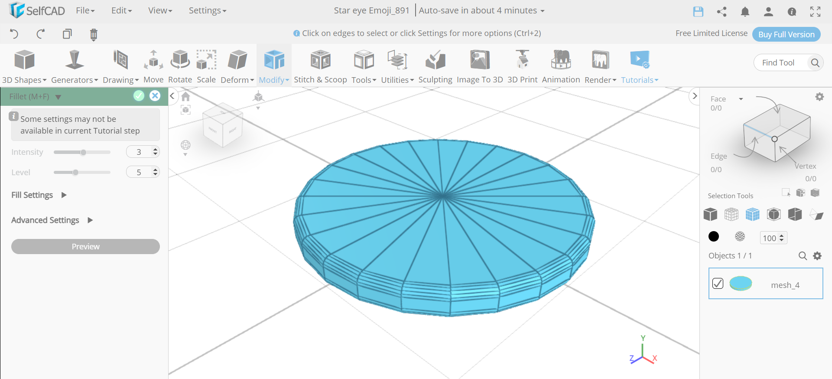This screenshot has height=379, width=832.
Task: Select the Rotate tool
Action: tap(180, 66)
